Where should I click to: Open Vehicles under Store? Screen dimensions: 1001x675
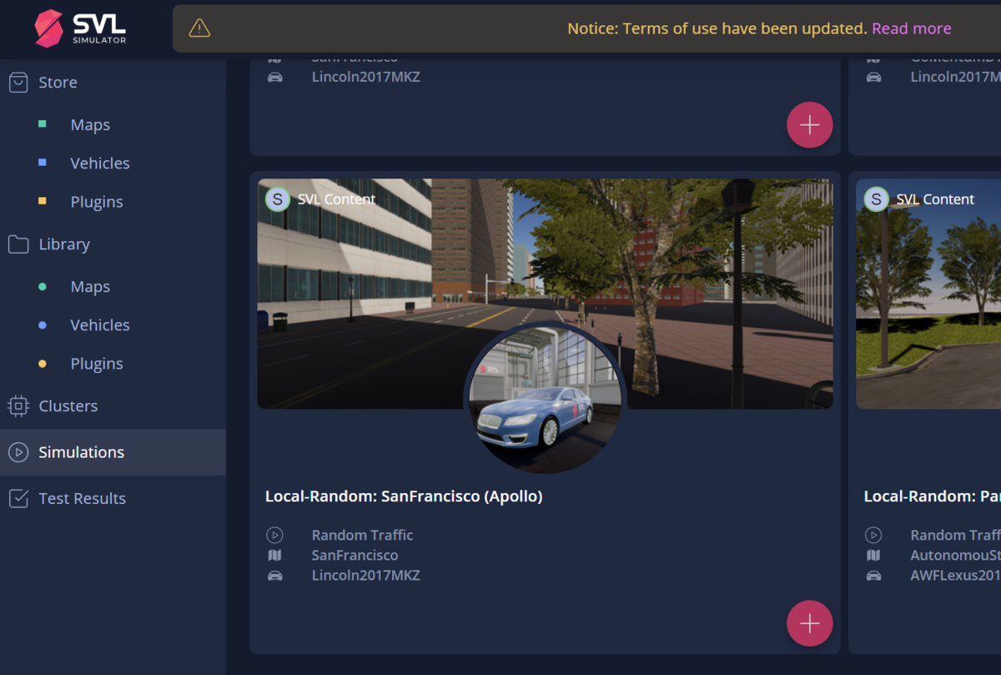pyautogui.click(x=100, y=163)
